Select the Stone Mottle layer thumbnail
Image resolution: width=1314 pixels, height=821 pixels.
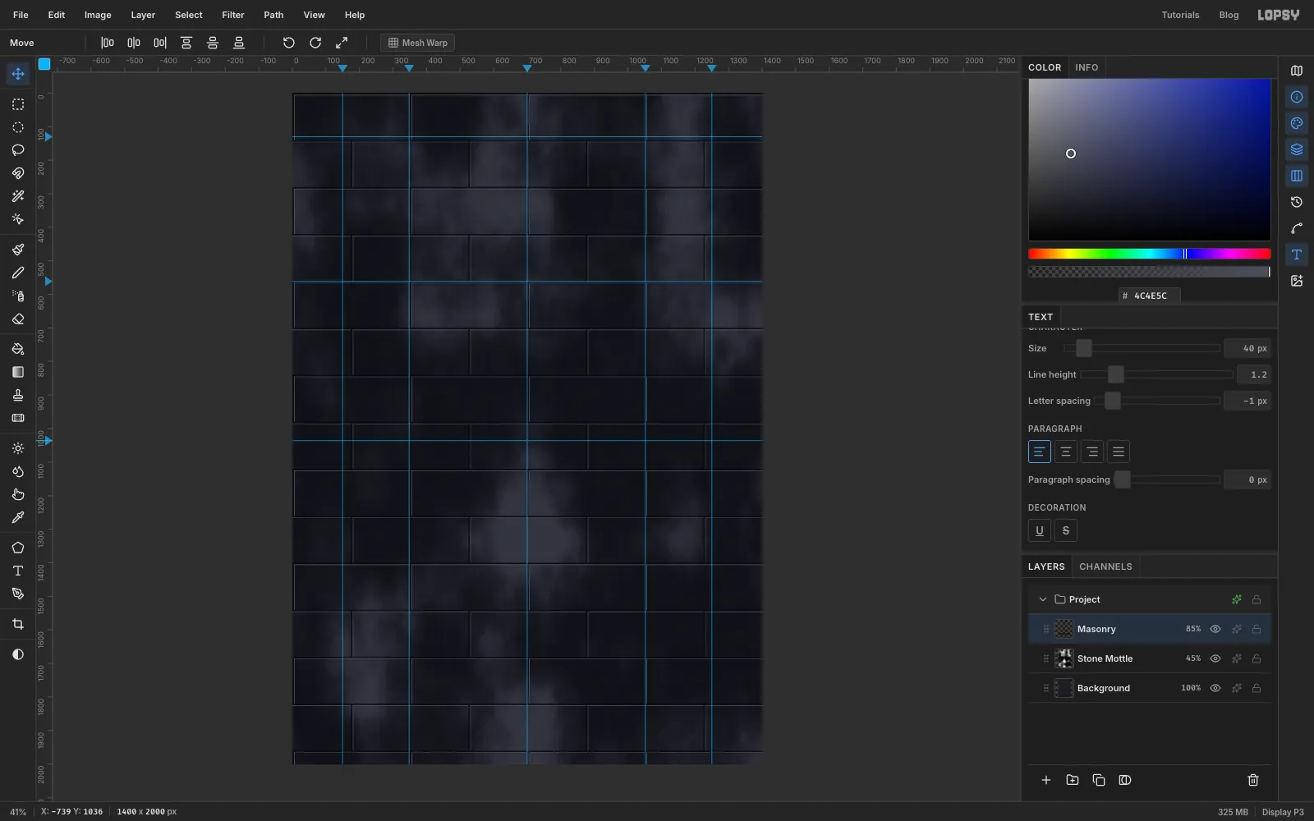(1064, 658)
